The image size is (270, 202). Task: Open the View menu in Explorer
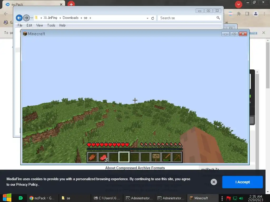pyautogui.click(x=40, y=25)
